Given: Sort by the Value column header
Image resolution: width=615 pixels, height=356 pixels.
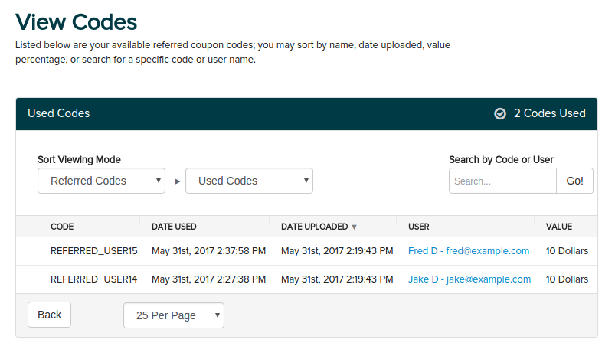Looking at the screenshot, I should tap(558, 227).
